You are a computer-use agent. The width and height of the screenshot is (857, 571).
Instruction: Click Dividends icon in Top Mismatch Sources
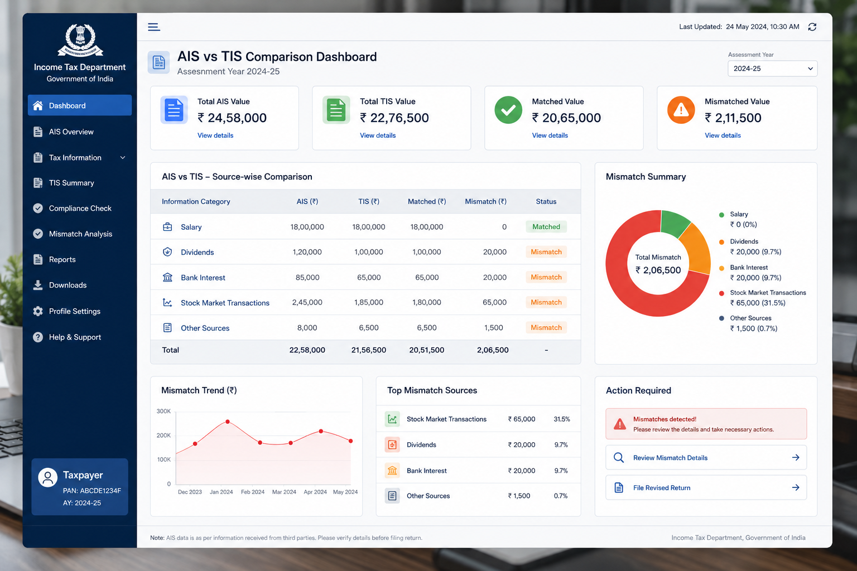click(x=393, y=444)
